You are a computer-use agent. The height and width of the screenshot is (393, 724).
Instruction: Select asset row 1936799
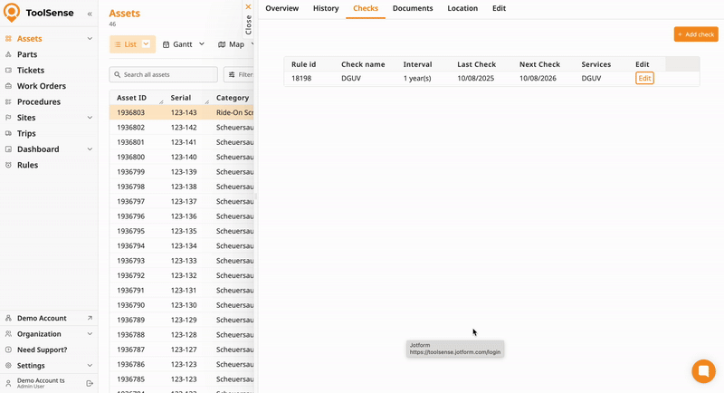182,172
